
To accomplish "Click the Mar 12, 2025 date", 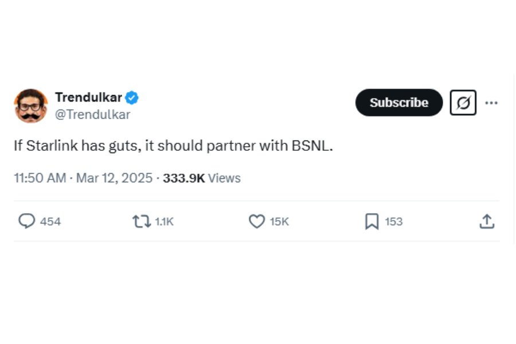I will coord(114,178).
